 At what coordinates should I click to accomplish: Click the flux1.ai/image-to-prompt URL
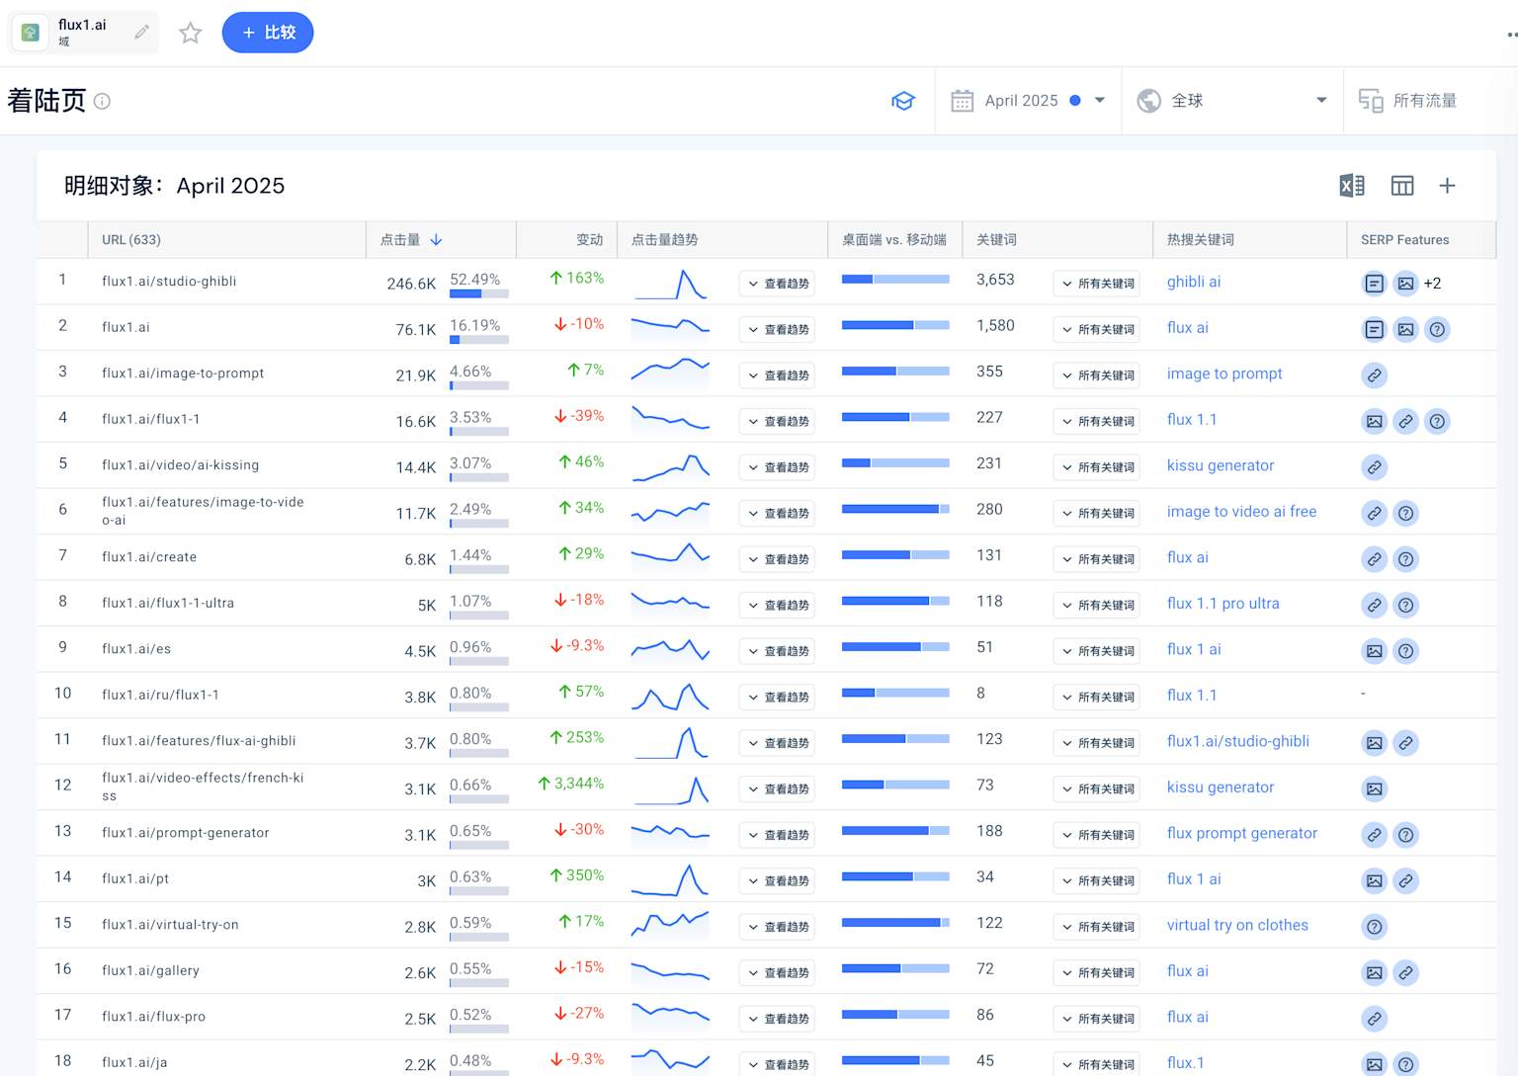183,373
